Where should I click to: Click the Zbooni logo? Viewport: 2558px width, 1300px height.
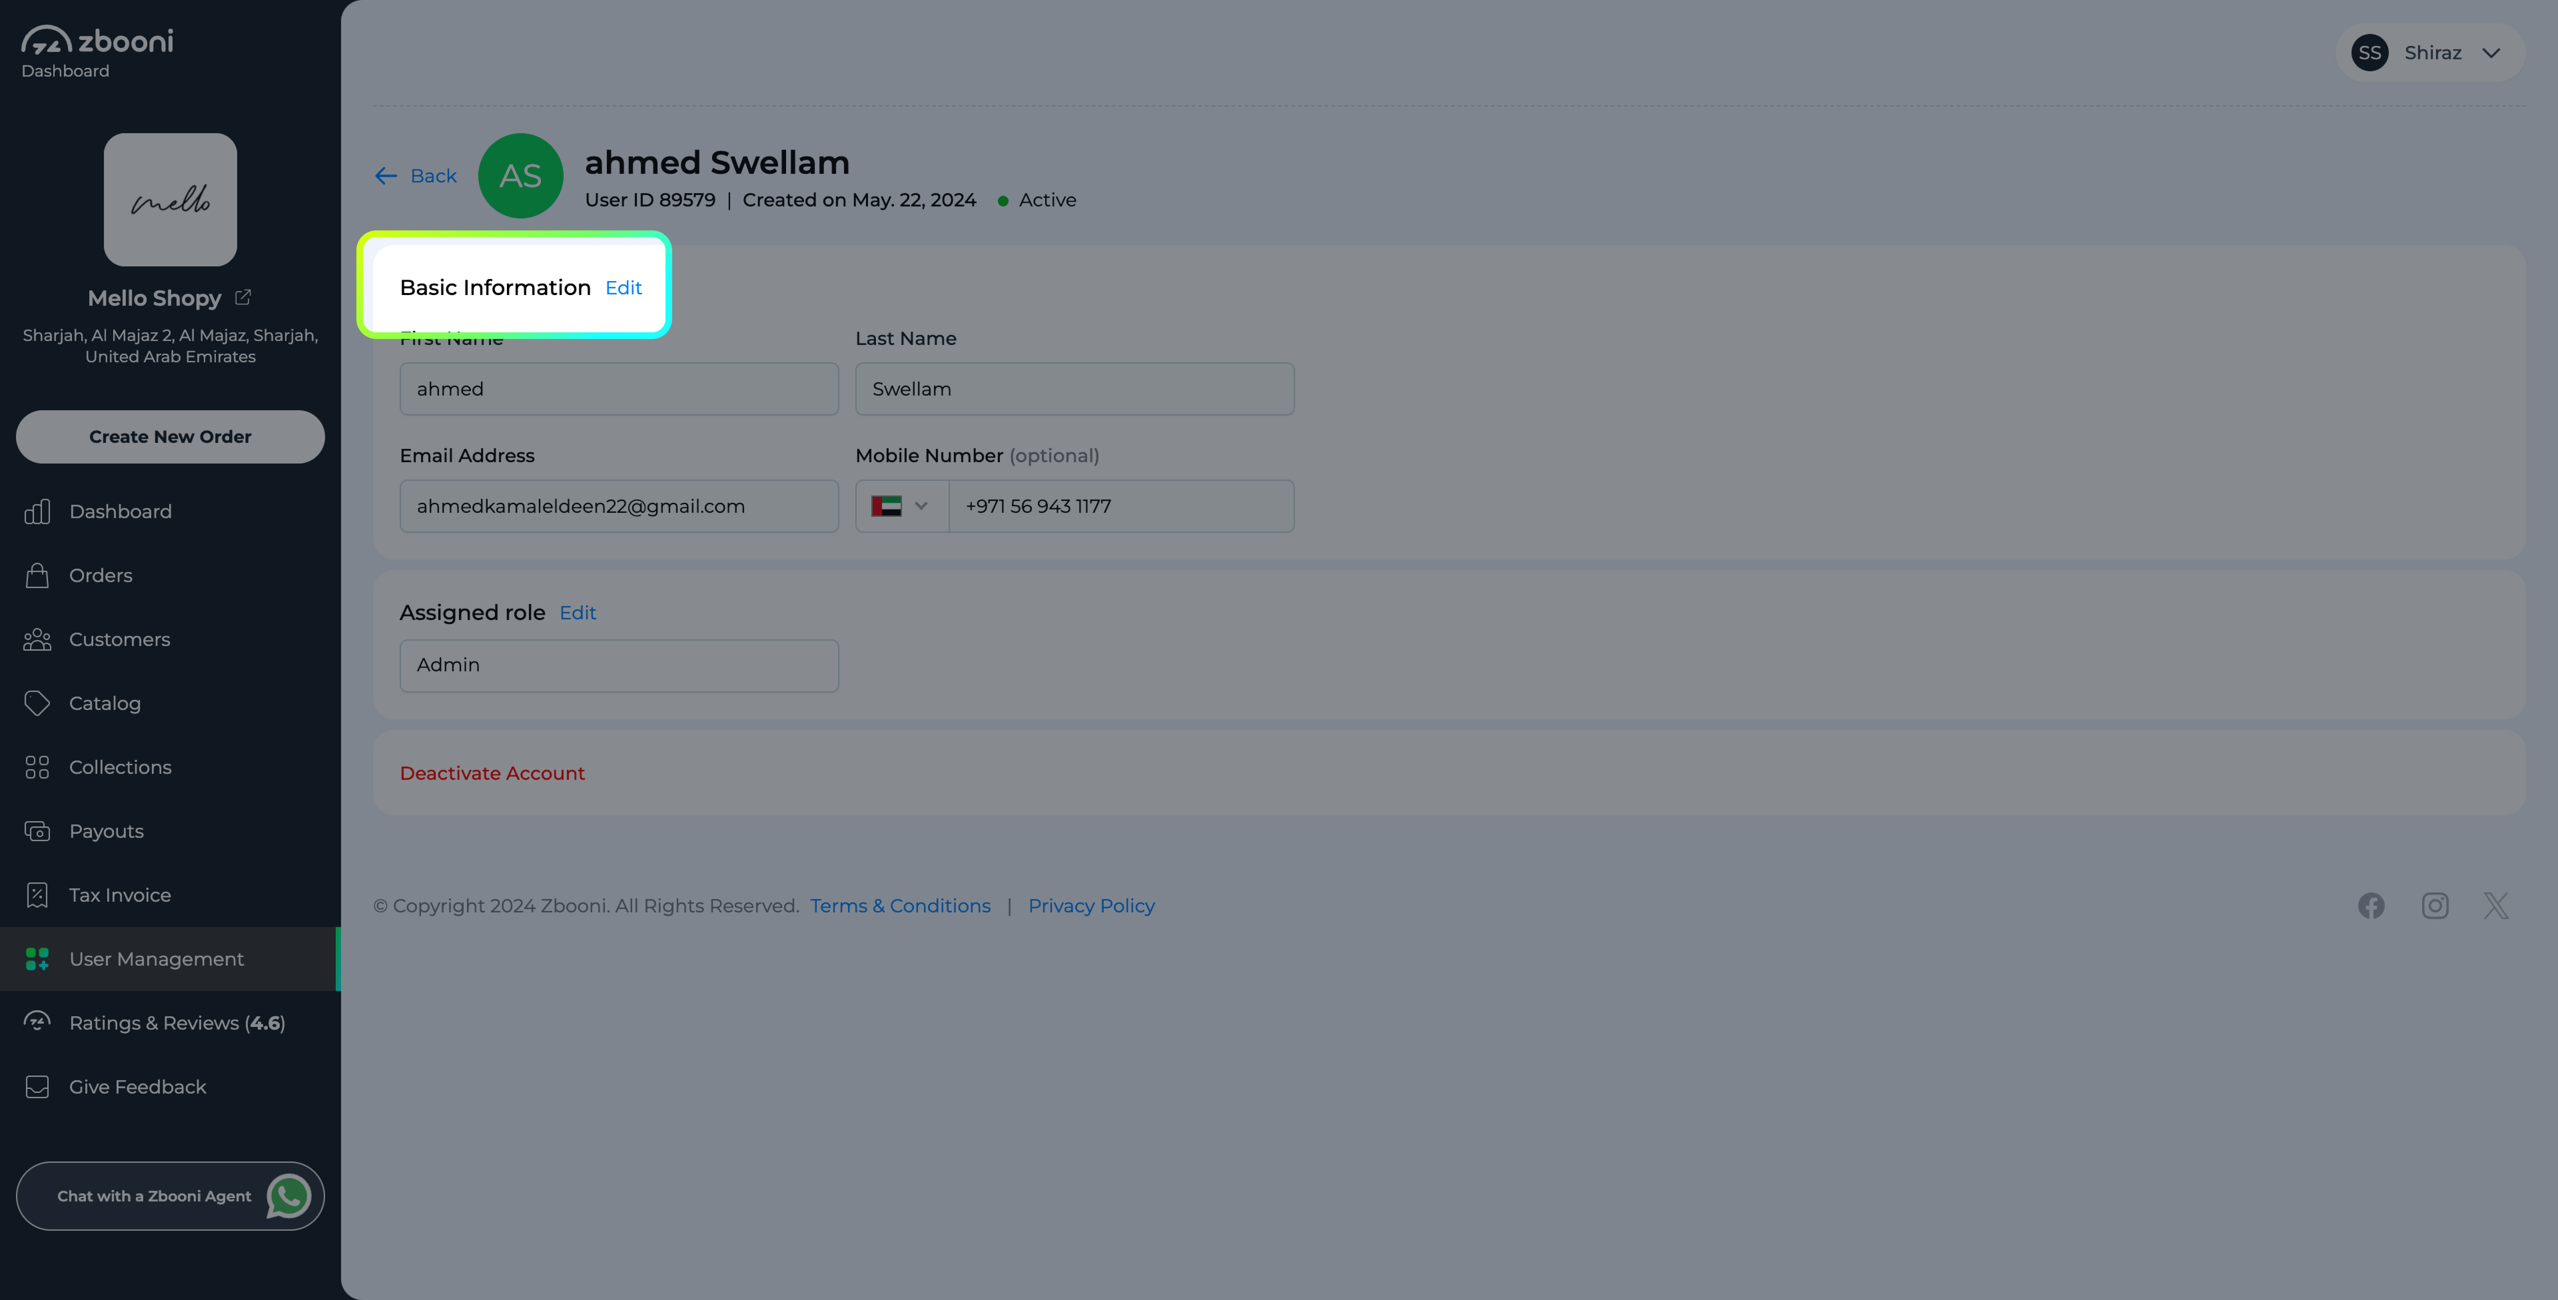coord(97,41)
